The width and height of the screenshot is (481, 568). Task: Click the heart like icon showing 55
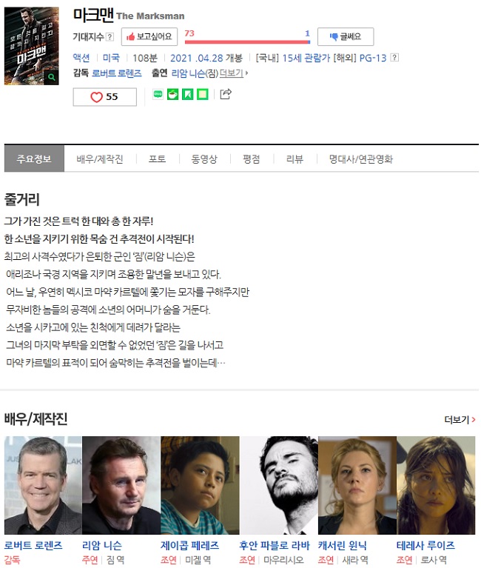pyautogui.click(x=96, y=97)
